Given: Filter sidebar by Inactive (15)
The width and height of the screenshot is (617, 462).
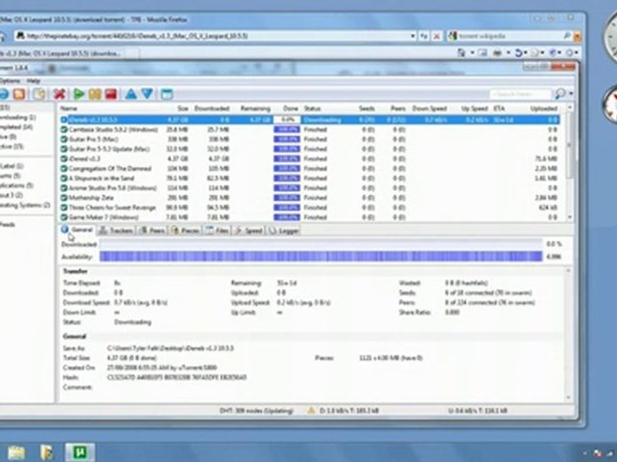Looking at the screenshot, I should pos(12,146).
